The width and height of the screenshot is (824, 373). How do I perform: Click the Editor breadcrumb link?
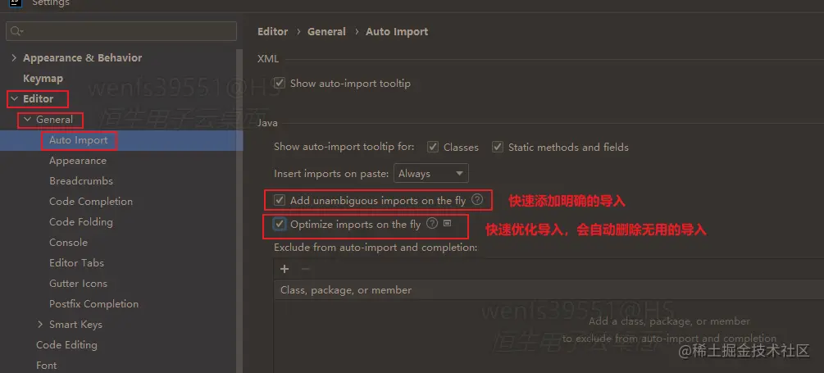tap(273, 31)
